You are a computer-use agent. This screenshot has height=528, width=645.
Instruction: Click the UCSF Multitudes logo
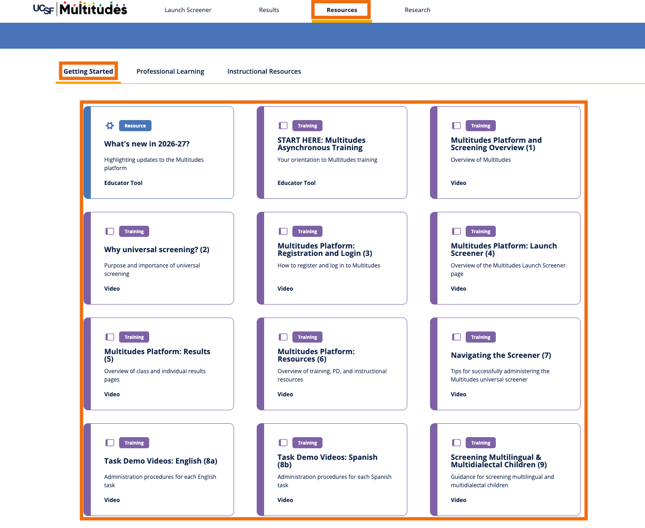[x=80, y=9]
